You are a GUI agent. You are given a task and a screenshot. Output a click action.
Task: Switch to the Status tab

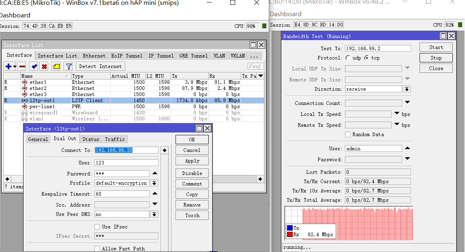(x=90, y=139)
